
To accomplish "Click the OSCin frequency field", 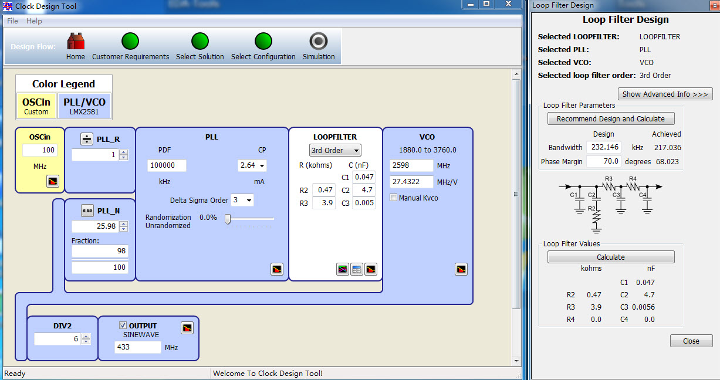I will coord(39,150).
